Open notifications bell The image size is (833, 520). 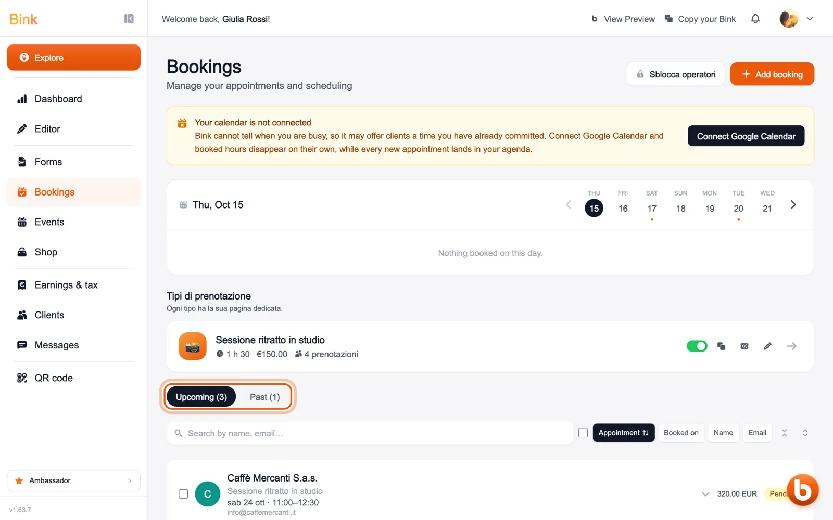(755, 19)
